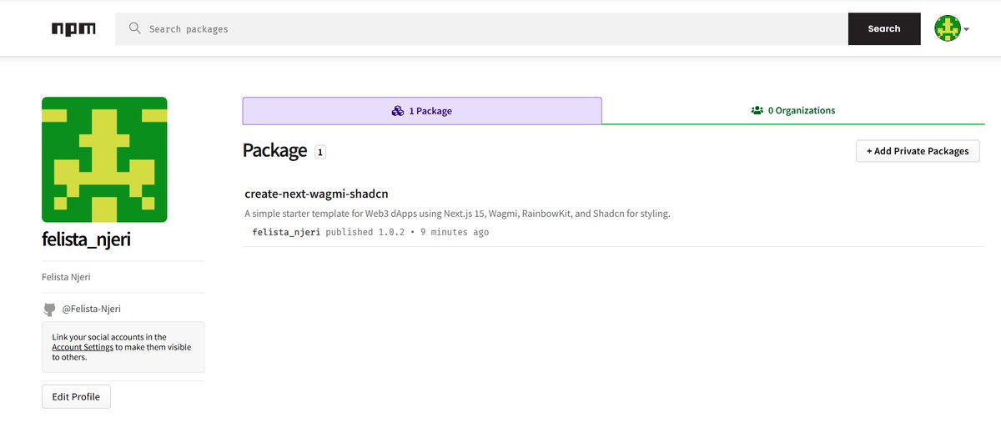Click the large profile avatar image

click(104, 159)
